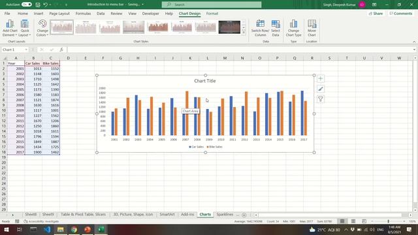Add a new sheet with plus button
The image size is (418, 235).
[244, 215]
